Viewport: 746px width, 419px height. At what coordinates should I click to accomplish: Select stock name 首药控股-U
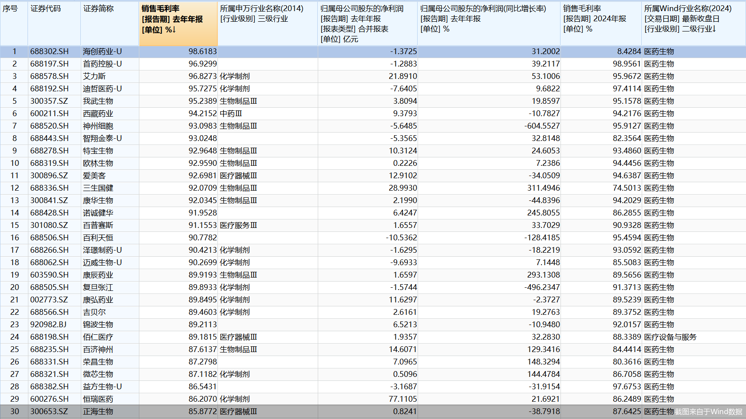click(x=103, y=64)
